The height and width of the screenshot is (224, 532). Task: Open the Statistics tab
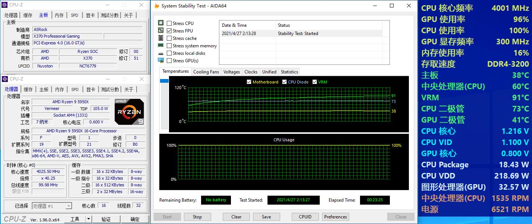290,72
